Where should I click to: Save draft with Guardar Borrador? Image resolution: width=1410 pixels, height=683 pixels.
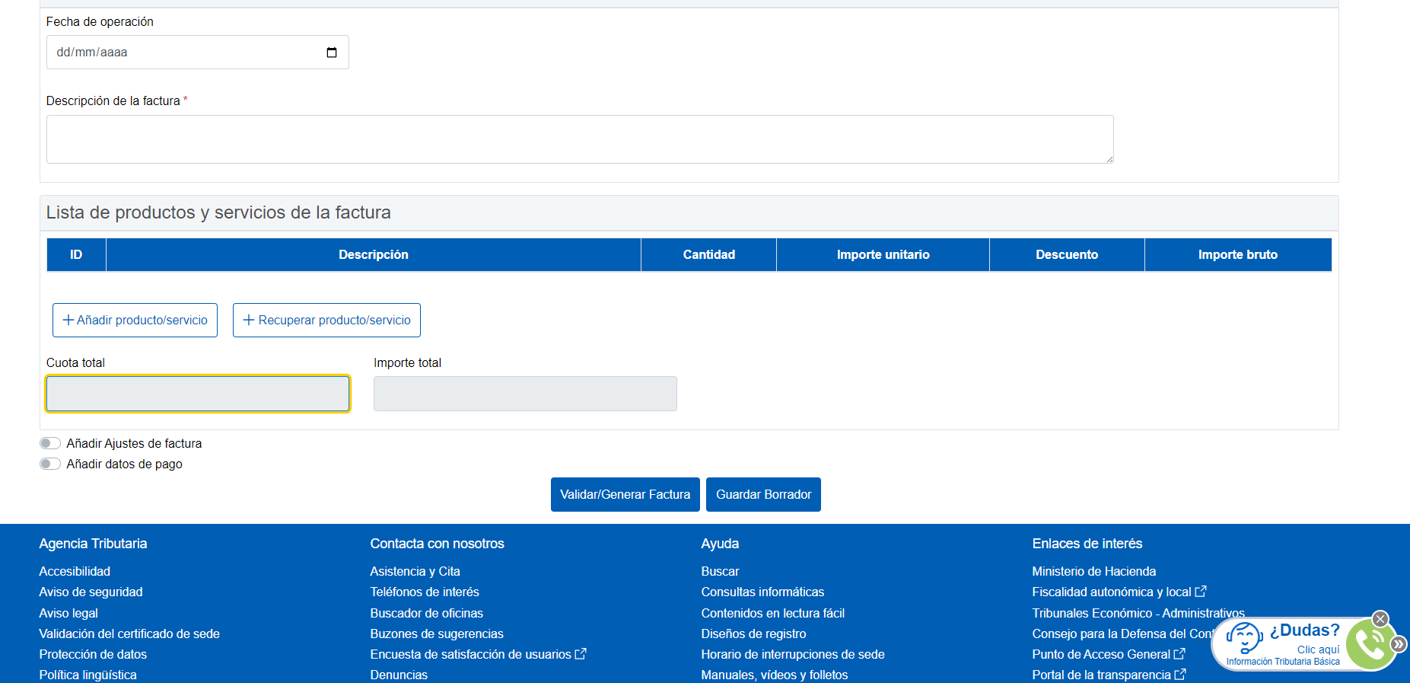[x=763, y=495]
